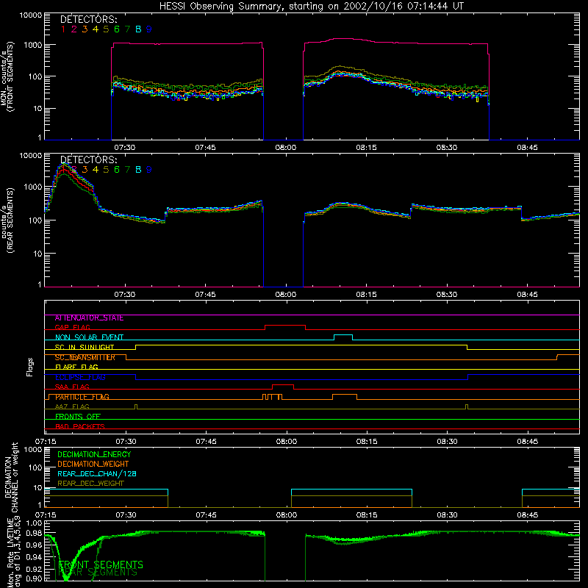Click the GAP_FLAG label
The image size is (588, 588).
(72, 327)
